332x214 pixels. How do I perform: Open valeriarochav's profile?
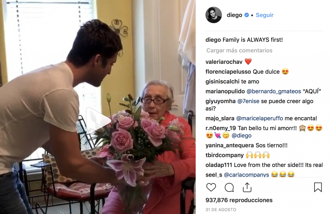pos(224,62)
